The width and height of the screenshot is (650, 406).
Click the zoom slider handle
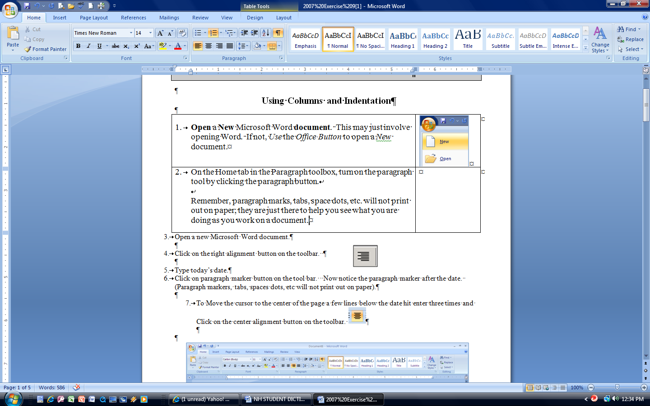click(x=617, y=388)
